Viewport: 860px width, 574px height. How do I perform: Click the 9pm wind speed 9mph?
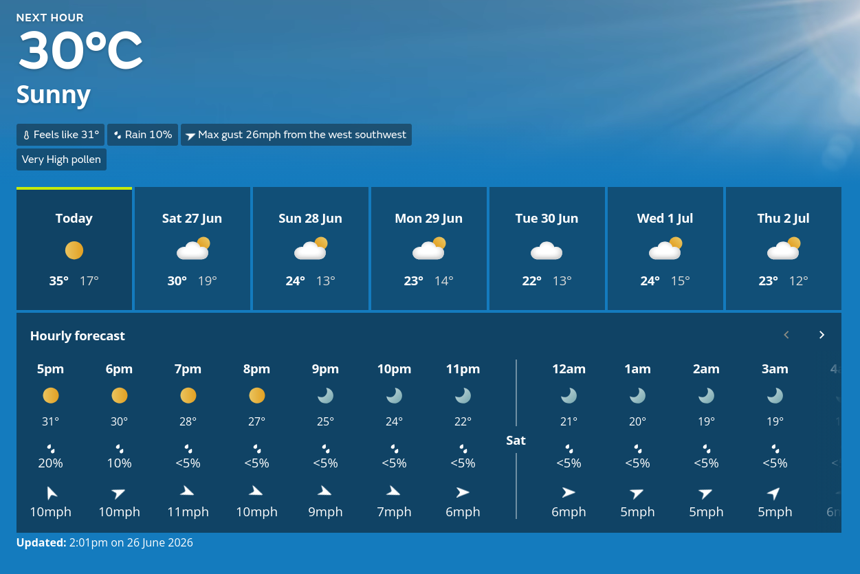coord(325,512)
